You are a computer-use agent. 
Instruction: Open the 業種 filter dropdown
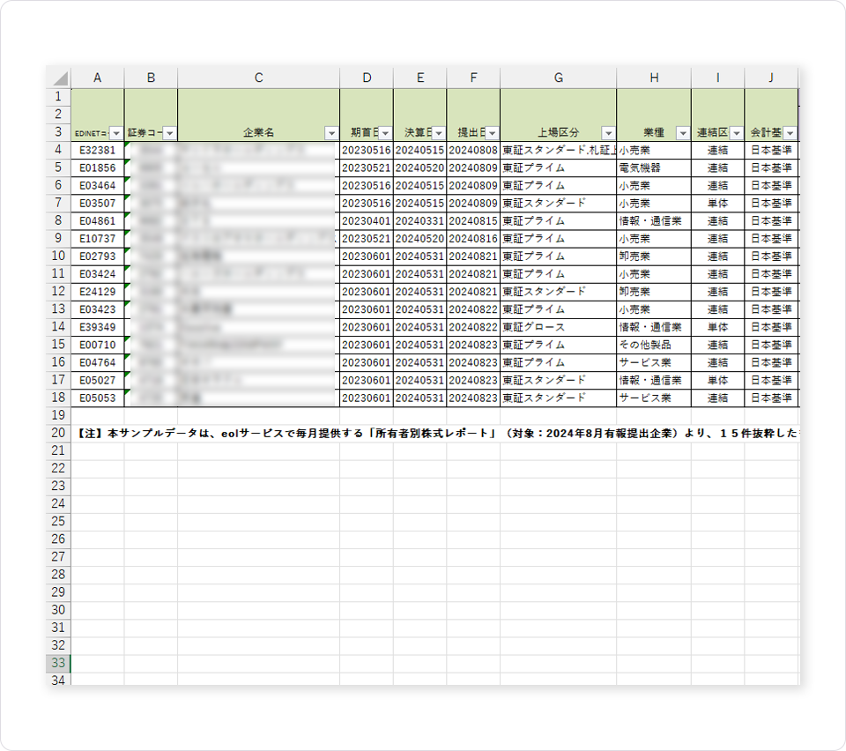click(x=683, y=133)
